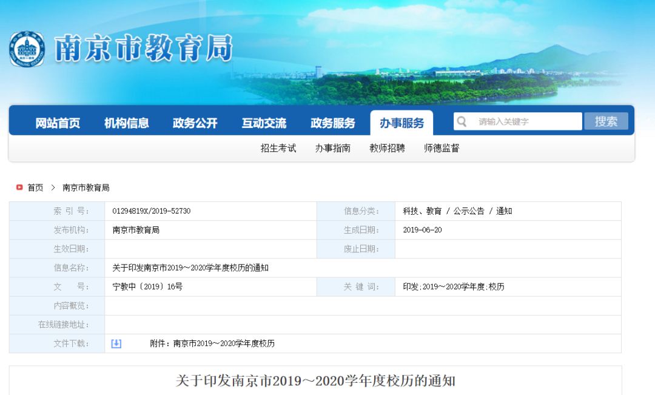This screenshot has height=395, width=655.
Task: Open the 教师招聘 page
Action: pos(389,147)
